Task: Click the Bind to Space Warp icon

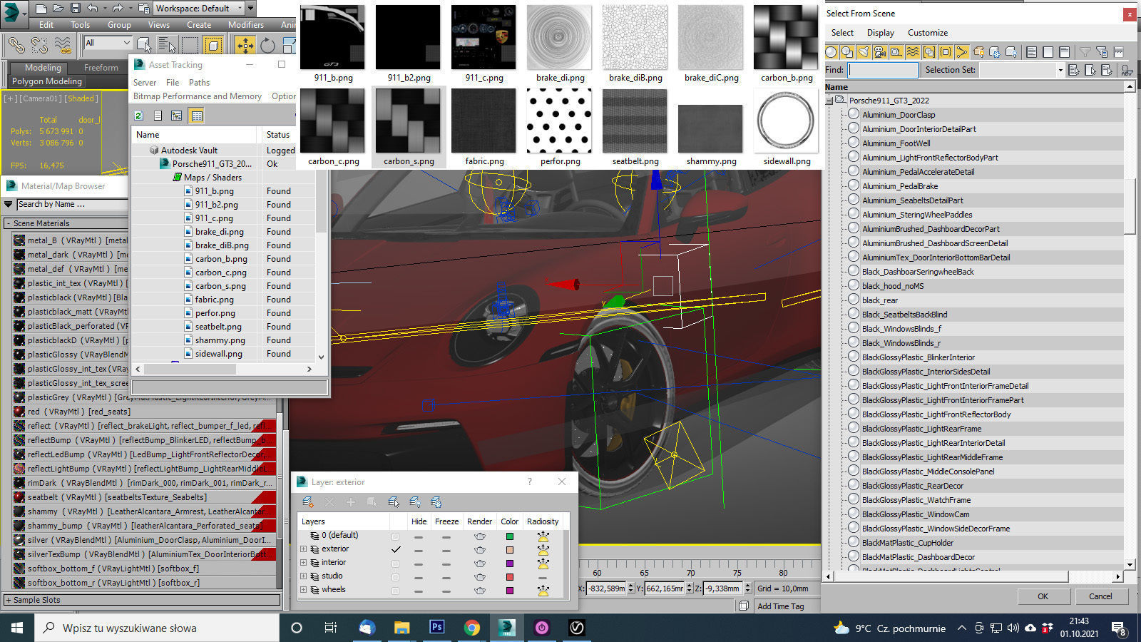Action: 63,45
